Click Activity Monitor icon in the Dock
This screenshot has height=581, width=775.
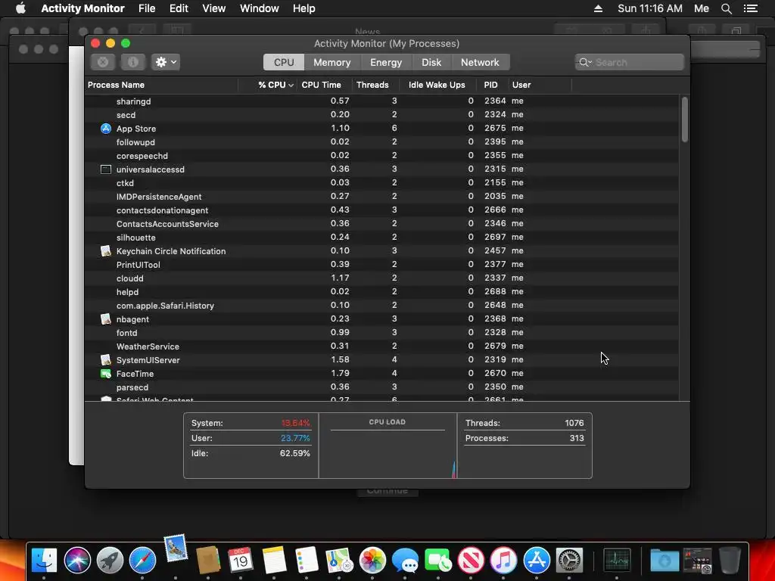point(617,561)
